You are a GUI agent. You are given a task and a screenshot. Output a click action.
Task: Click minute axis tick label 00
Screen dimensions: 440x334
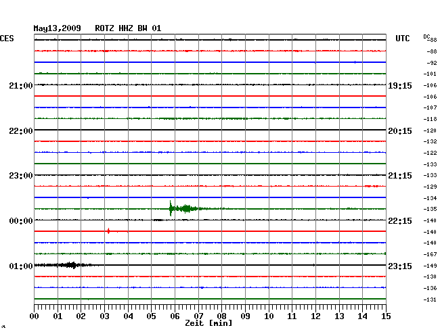click(x=35, y=316)
